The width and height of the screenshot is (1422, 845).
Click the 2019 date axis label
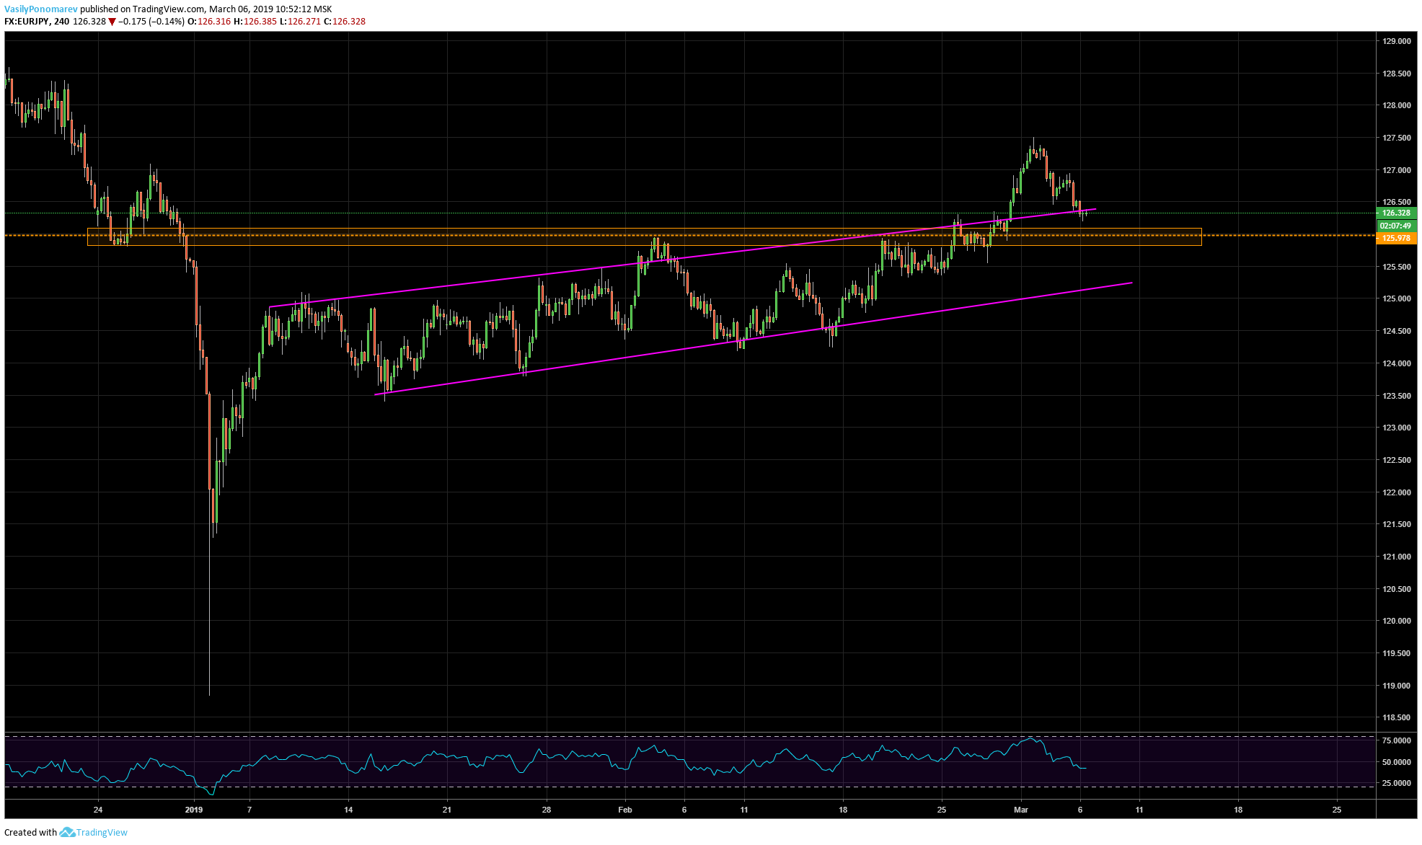pyautogui.click(x=194, y=810)
